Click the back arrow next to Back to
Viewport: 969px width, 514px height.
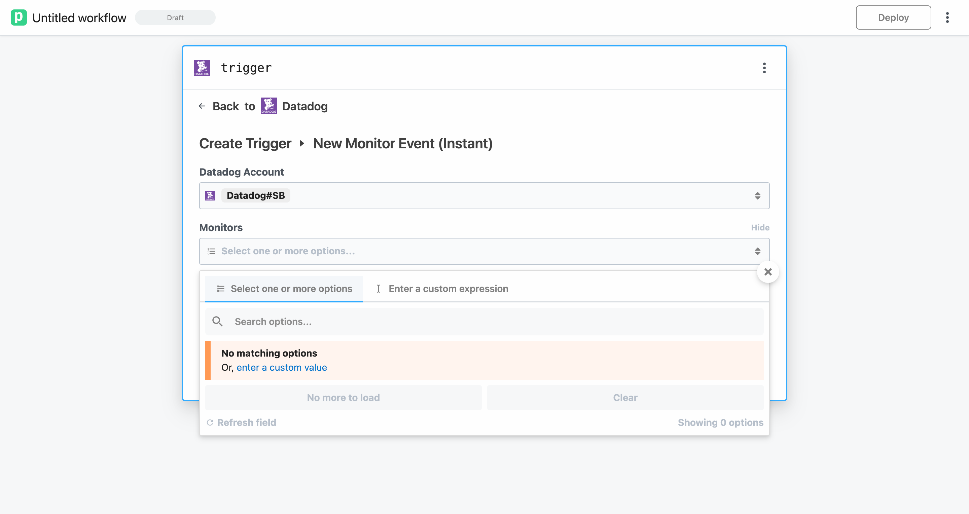point(202,106)
